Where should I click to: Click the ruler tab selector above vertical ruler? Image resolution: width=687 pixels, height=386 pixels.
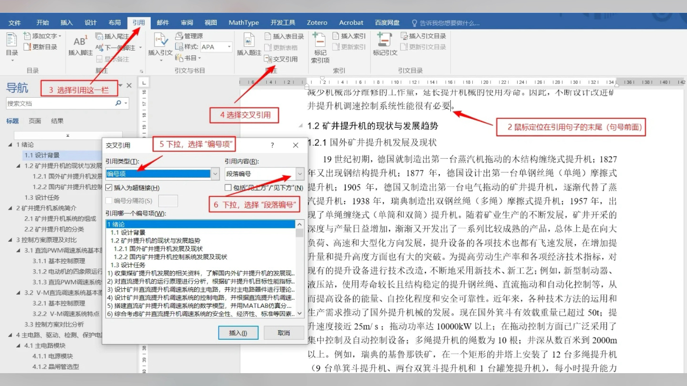[x=145, y=82]
